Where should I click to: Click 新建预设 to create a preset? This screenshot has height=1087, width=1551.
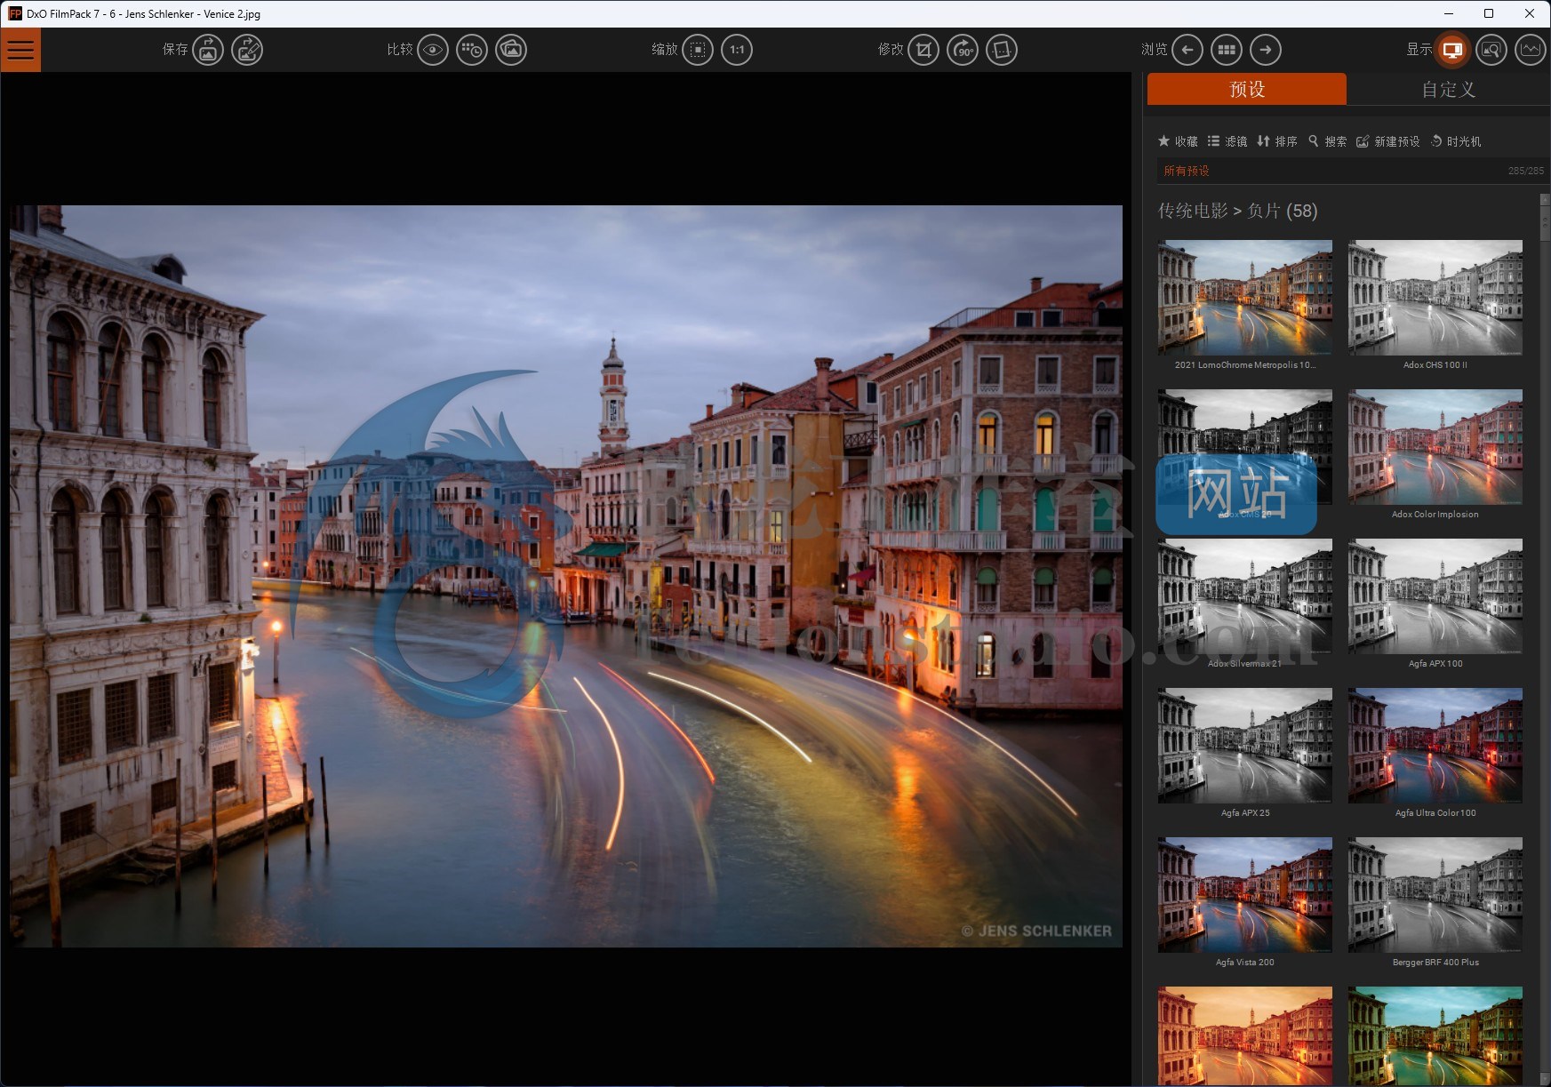pyautogui.click(x=1387, y=141)
